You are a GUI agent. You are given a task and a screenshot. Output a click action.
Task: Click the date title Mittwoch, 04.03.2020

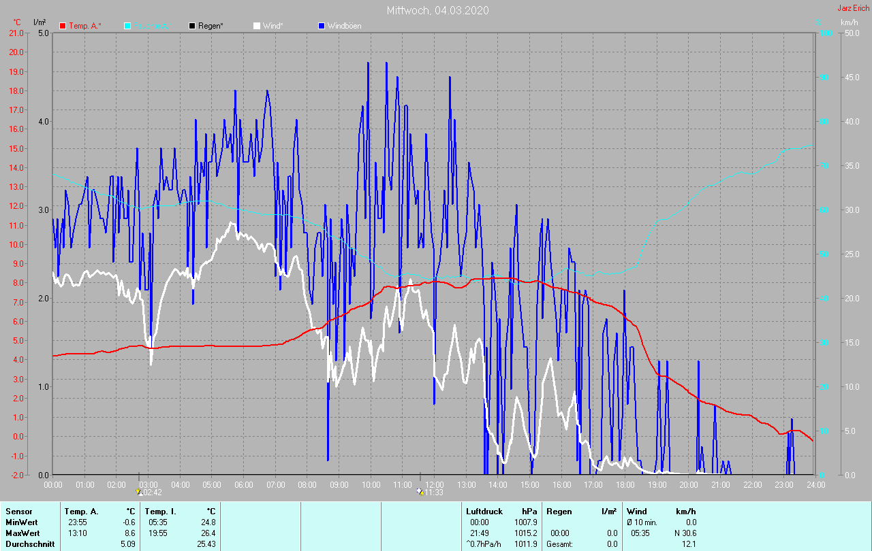click(x=437, y=10)
